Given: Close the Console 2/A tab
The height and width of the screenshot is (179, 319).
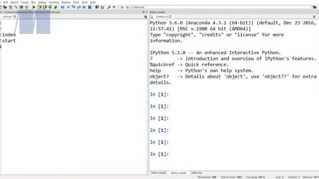Looking at the screenshot, I should pyautogui.click(x=170, y=16).
